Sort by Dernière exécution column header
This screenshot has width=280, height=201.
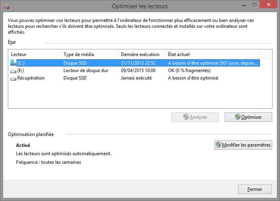142,54
